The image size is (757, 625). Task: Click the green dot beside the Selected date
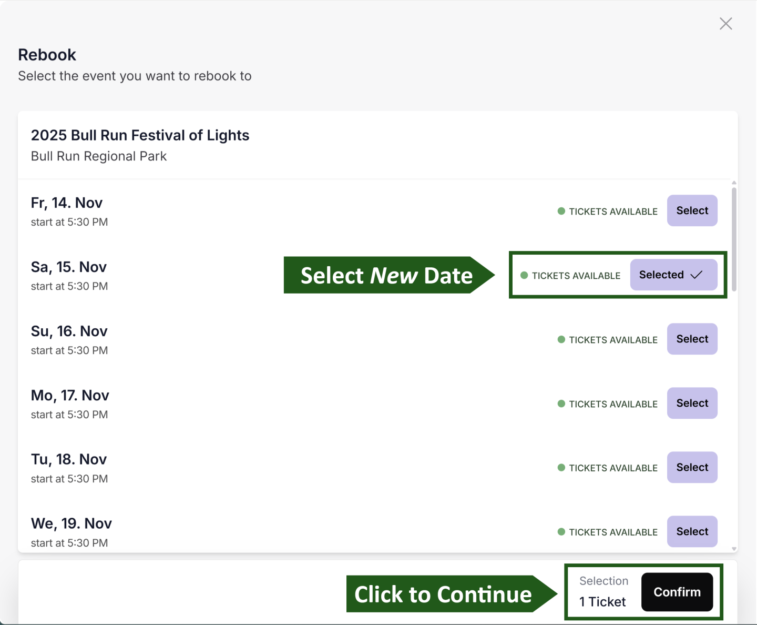524,275
